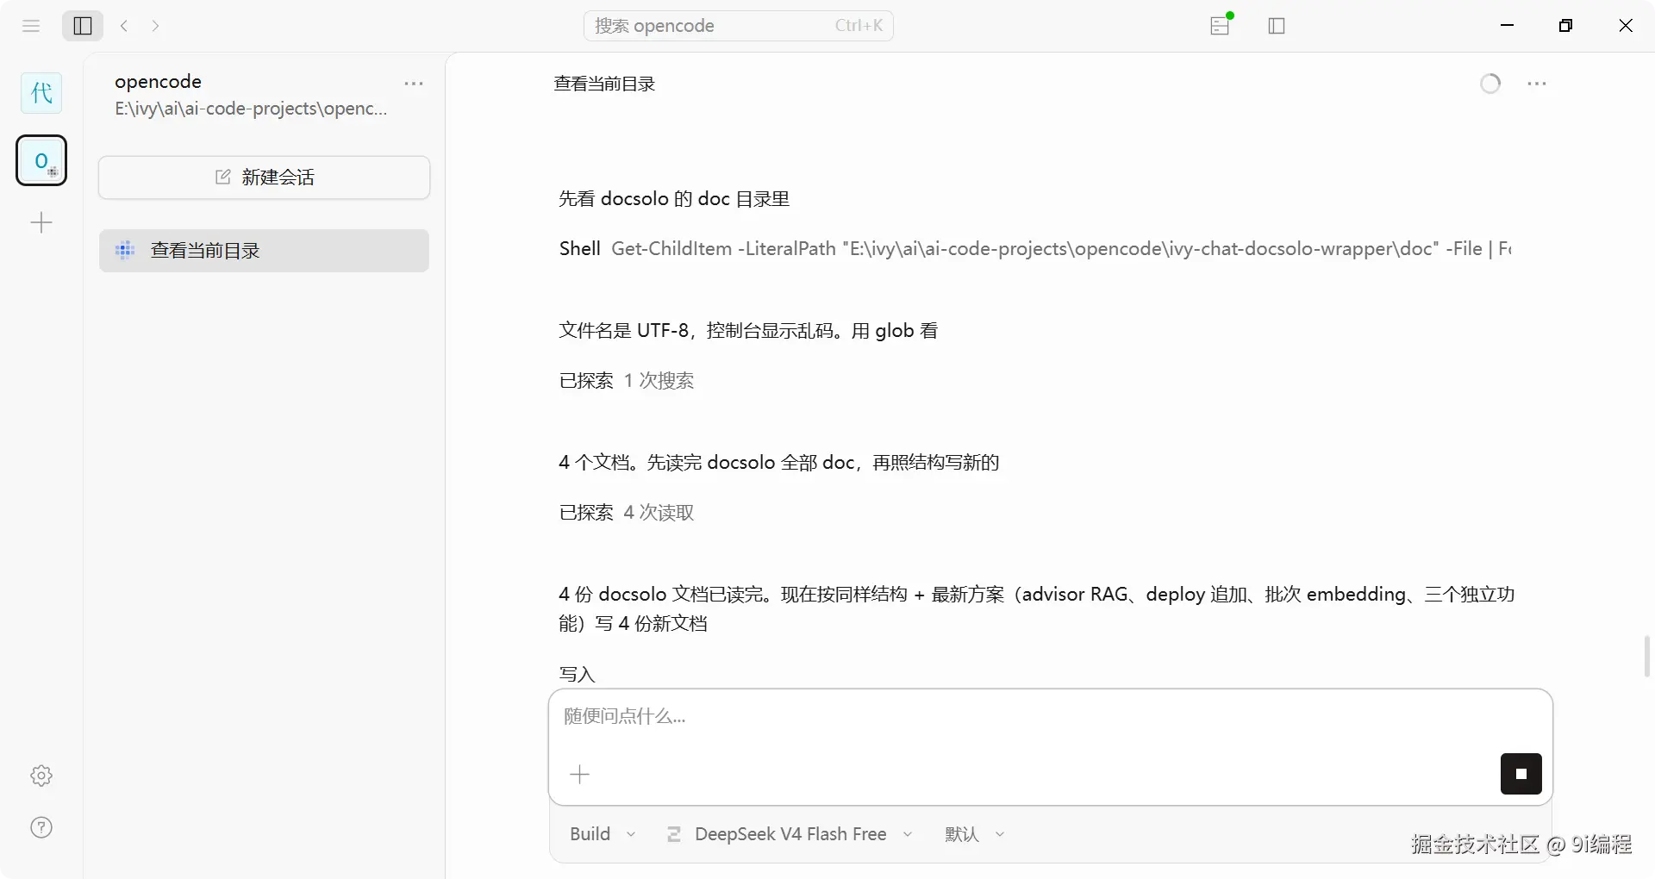Start a new session with 新建会话

click(x=265, y=178)
